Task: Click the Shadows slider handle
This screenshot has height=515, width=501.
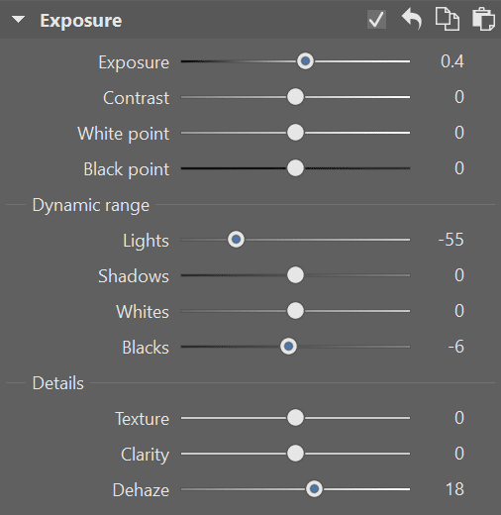Action: [295, 275]
